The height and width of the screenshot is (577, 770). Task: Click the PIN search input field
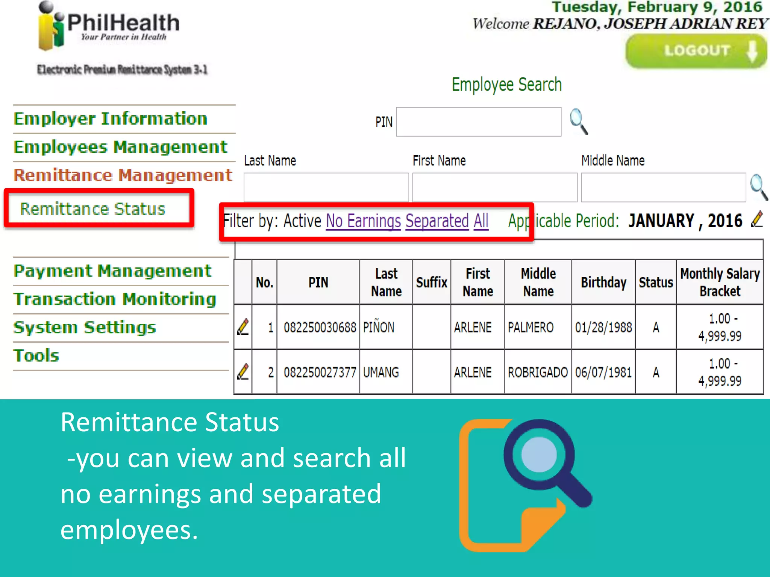click(x=479, y=122)
